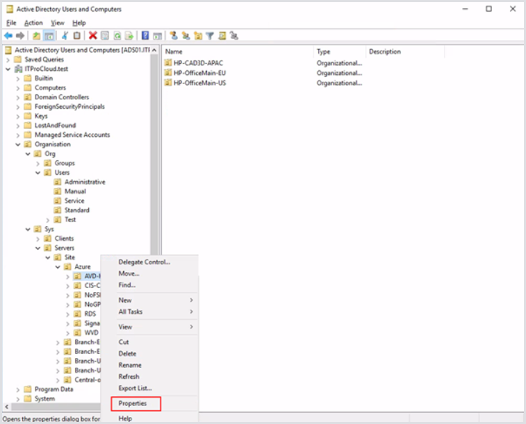Select the HP-CAD3D-APAC organizational unit icon
Screen dimensions: 526x424
(167, 63)
